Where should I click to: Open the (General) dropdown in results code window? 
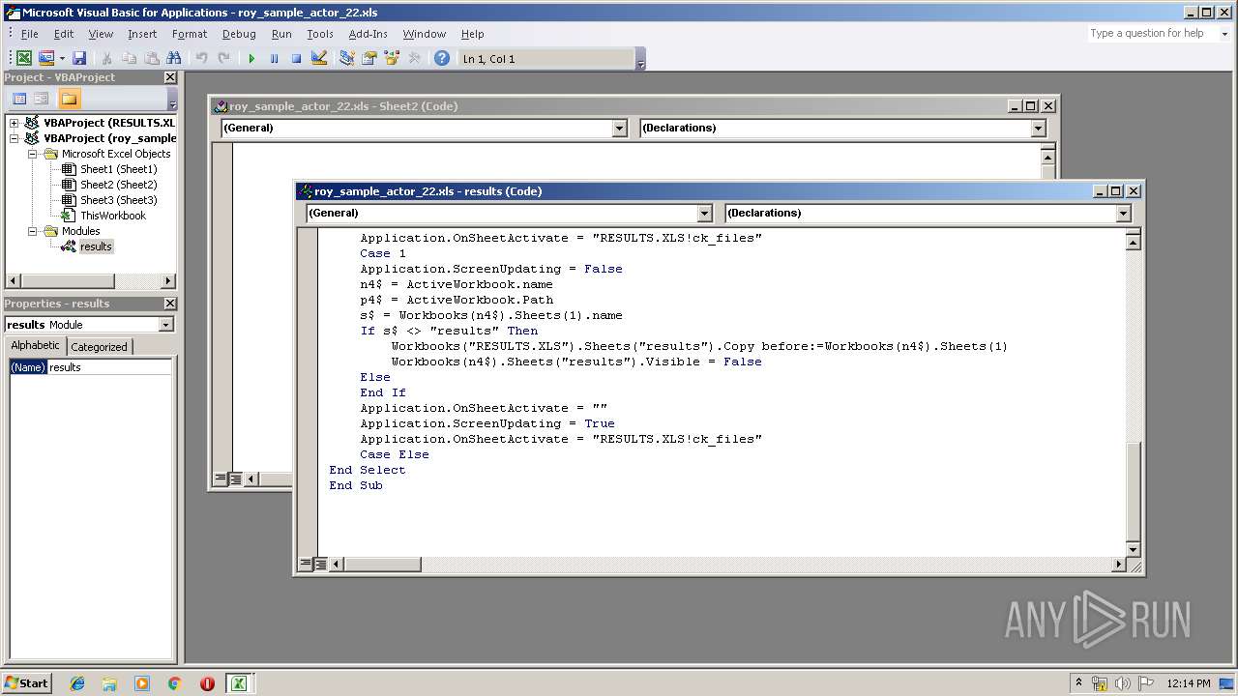click(x=704, y=213)
